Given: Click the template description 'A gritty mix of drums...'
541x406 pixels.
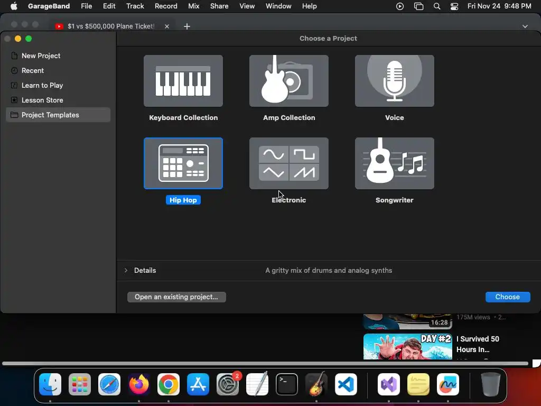Looking at the screenshot, I should pos(329,270).
